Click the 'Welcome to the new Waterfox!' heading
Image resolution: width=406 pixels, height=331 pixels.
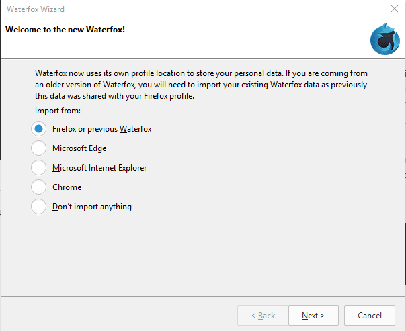click(x=65, y=30)
